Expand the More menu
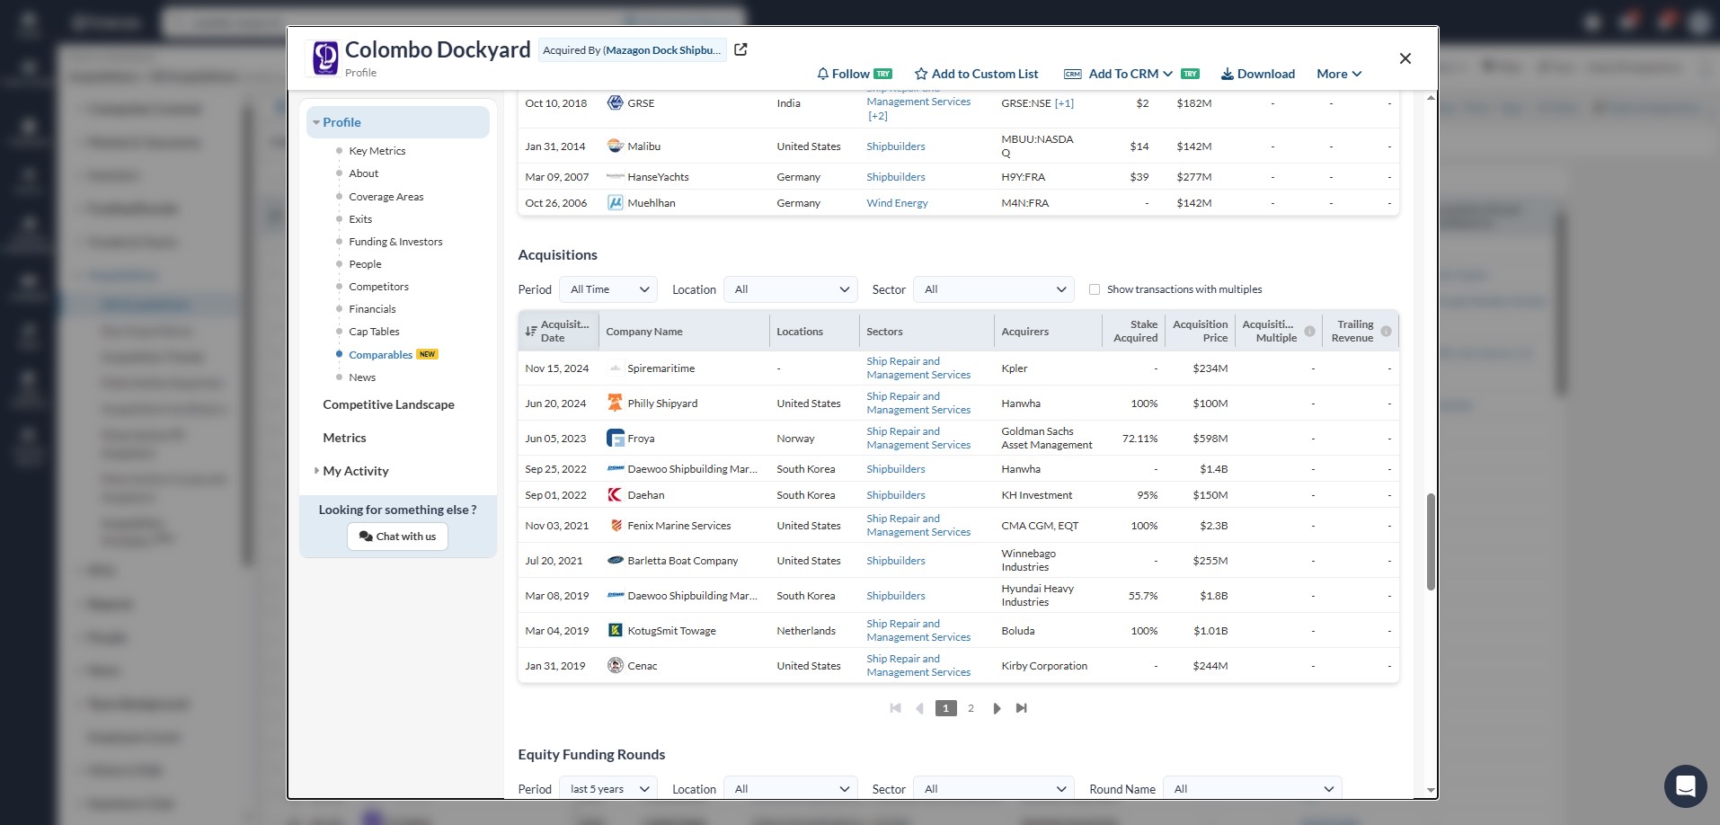This screenshot has width=1720, height=825. click(1339, 74)
